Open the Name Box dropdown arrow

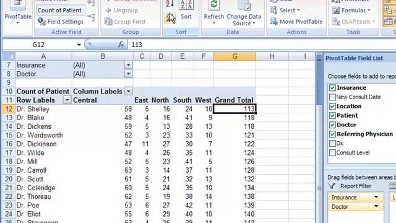click(79, 45)
